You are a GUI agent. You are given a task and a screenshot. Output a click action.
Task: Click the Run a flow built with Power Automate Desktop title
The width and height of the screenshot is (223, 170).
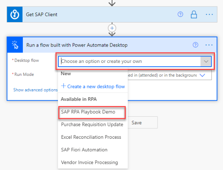tap(77, 45)
